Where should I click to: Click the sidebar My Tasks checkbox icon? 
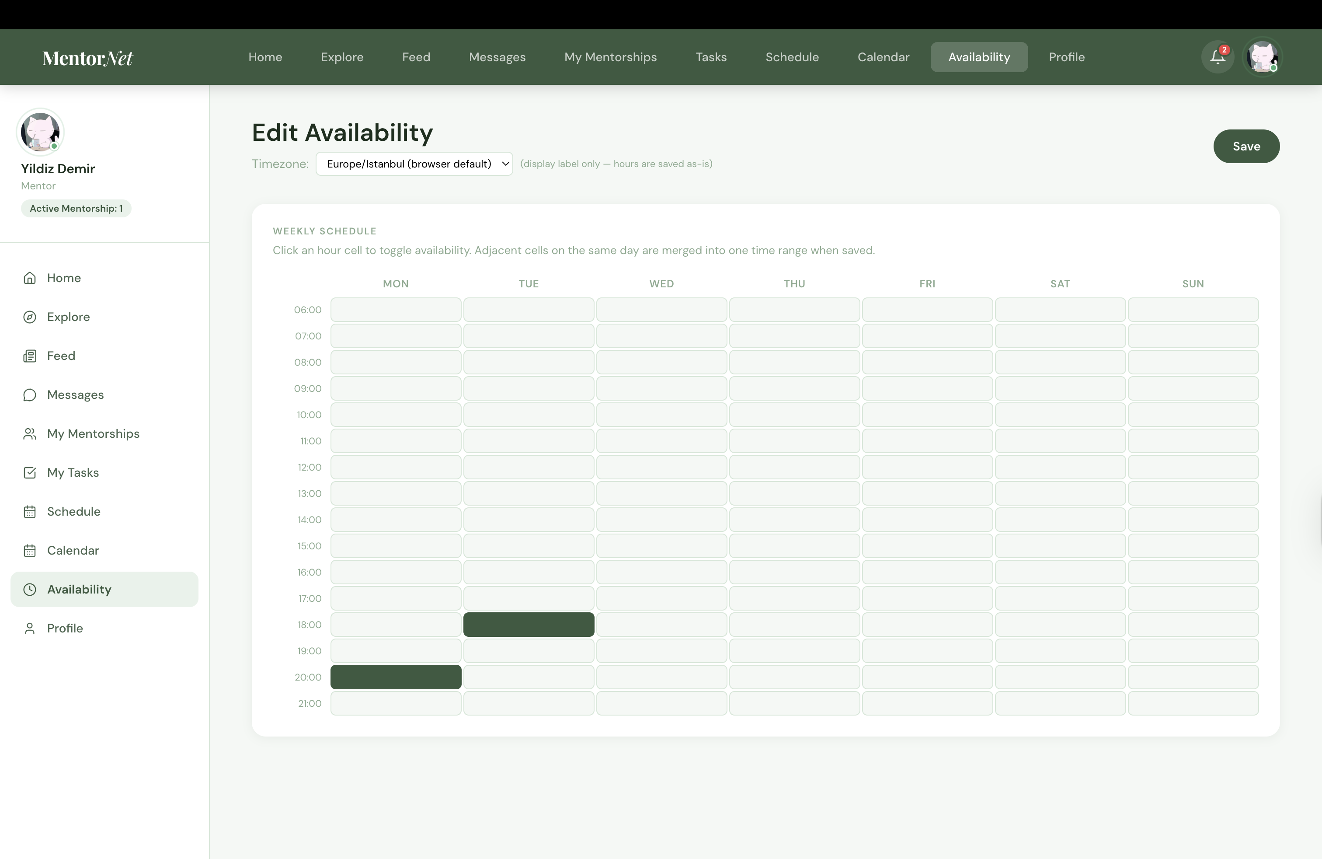click(30, 472)
